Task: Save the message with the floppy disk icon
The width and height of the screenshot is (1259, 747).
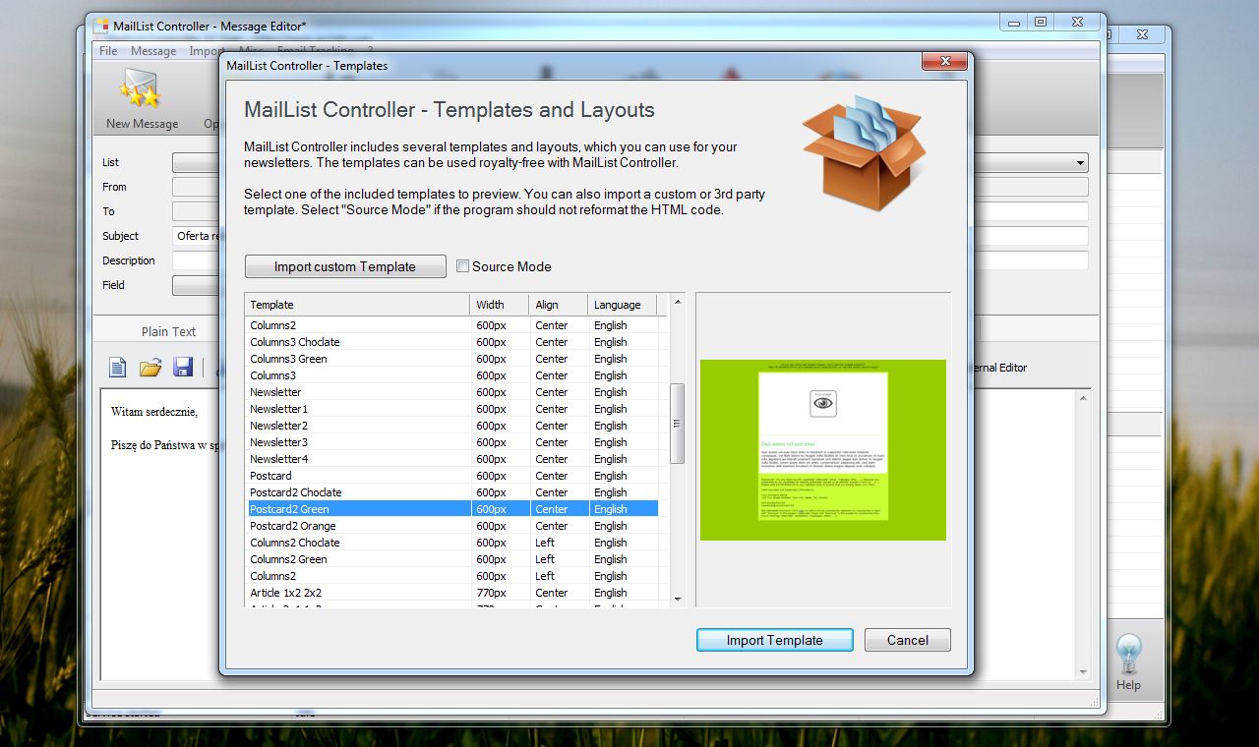Action: pyautogui.click(x=183, y=368)
